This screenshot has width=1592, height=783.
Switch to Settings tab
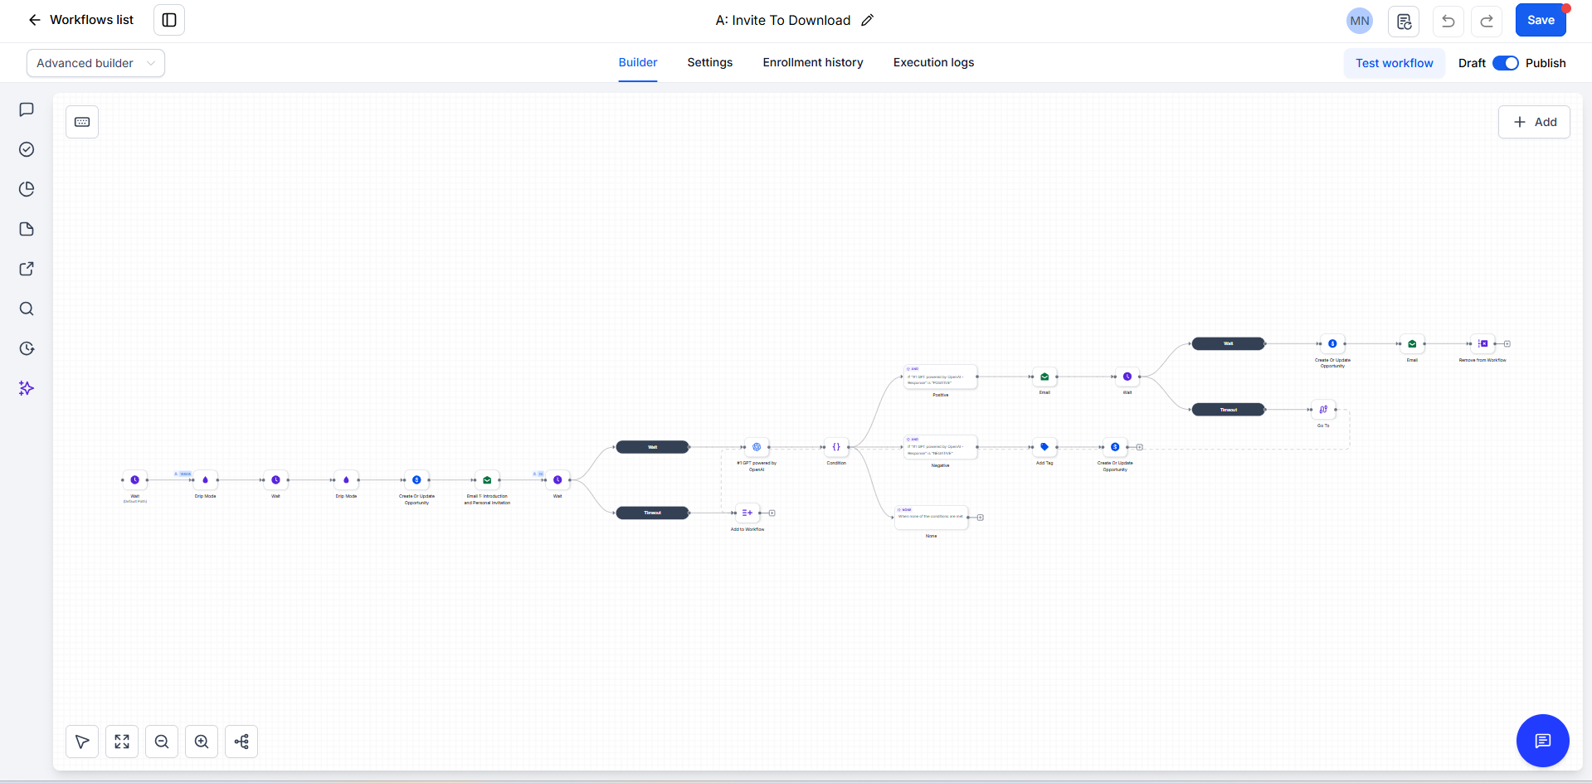point(709,62)
